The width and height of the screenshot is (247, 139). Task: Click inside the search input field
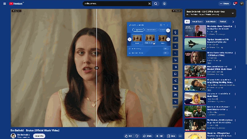point(116,4)
